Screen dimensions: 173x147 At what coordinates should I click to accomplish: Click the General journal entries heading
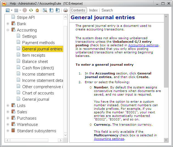103,17
